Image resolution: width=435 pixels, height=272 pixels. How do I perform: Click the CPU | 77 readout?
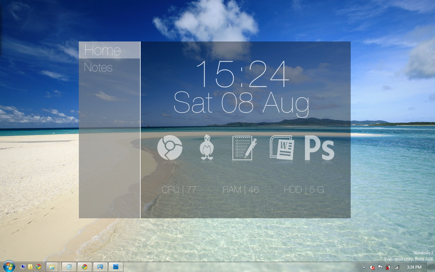coord(179,189)
